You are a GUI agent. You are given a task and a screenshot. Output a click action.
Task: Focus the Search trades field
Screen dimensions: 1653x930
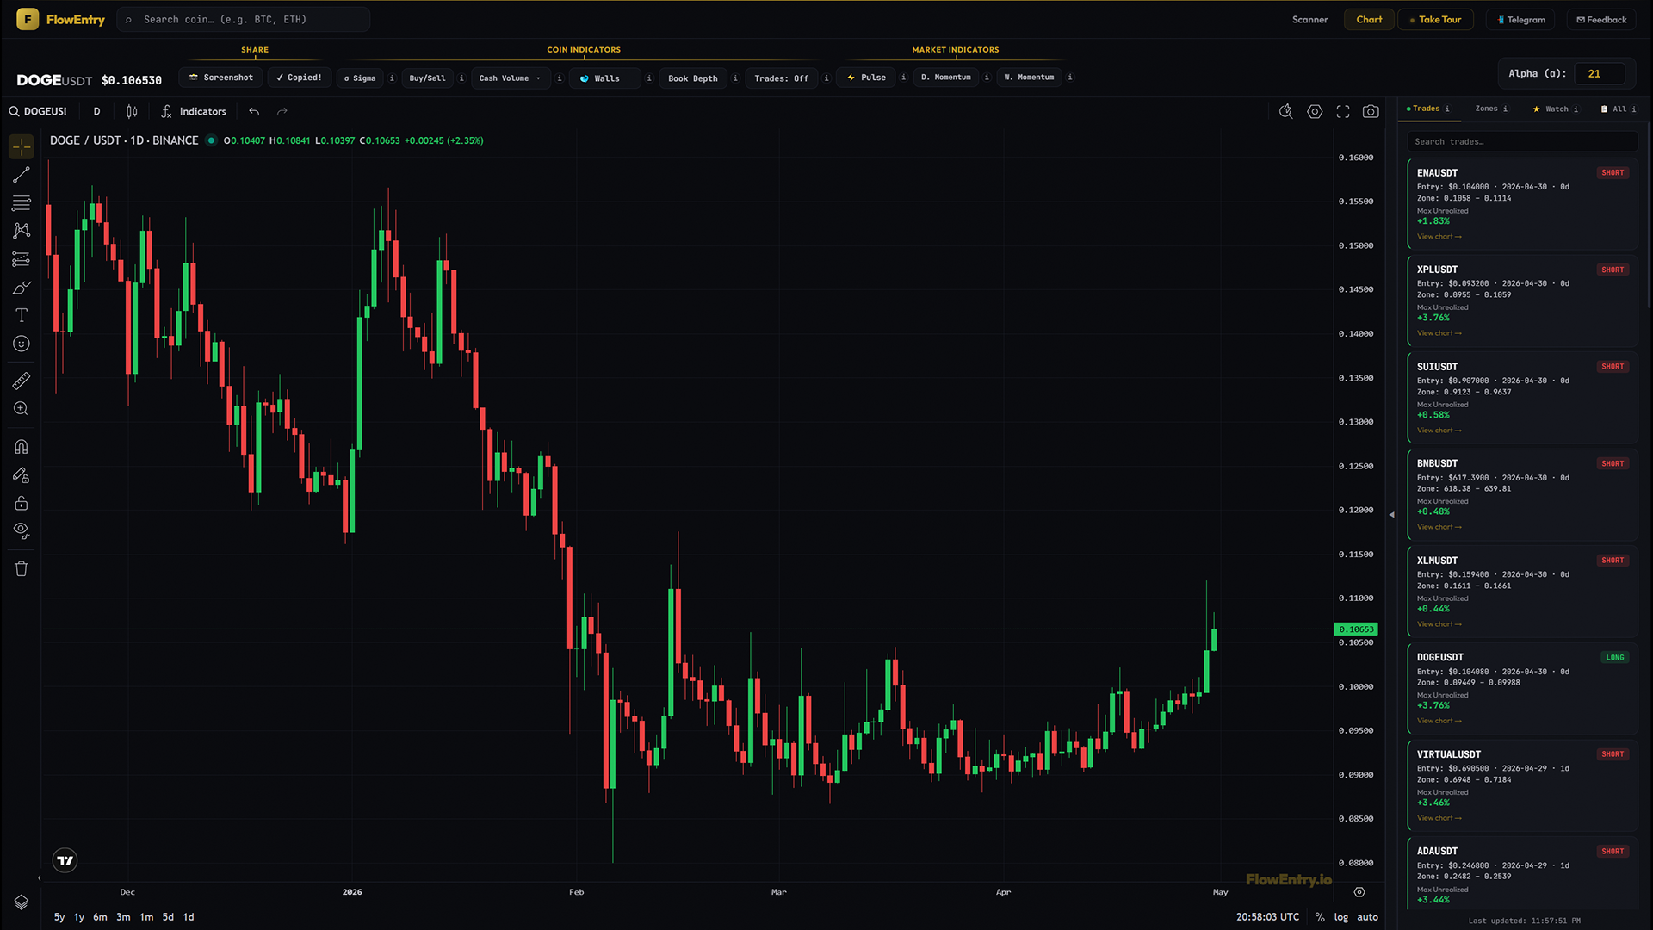[x=1522, y=141]
